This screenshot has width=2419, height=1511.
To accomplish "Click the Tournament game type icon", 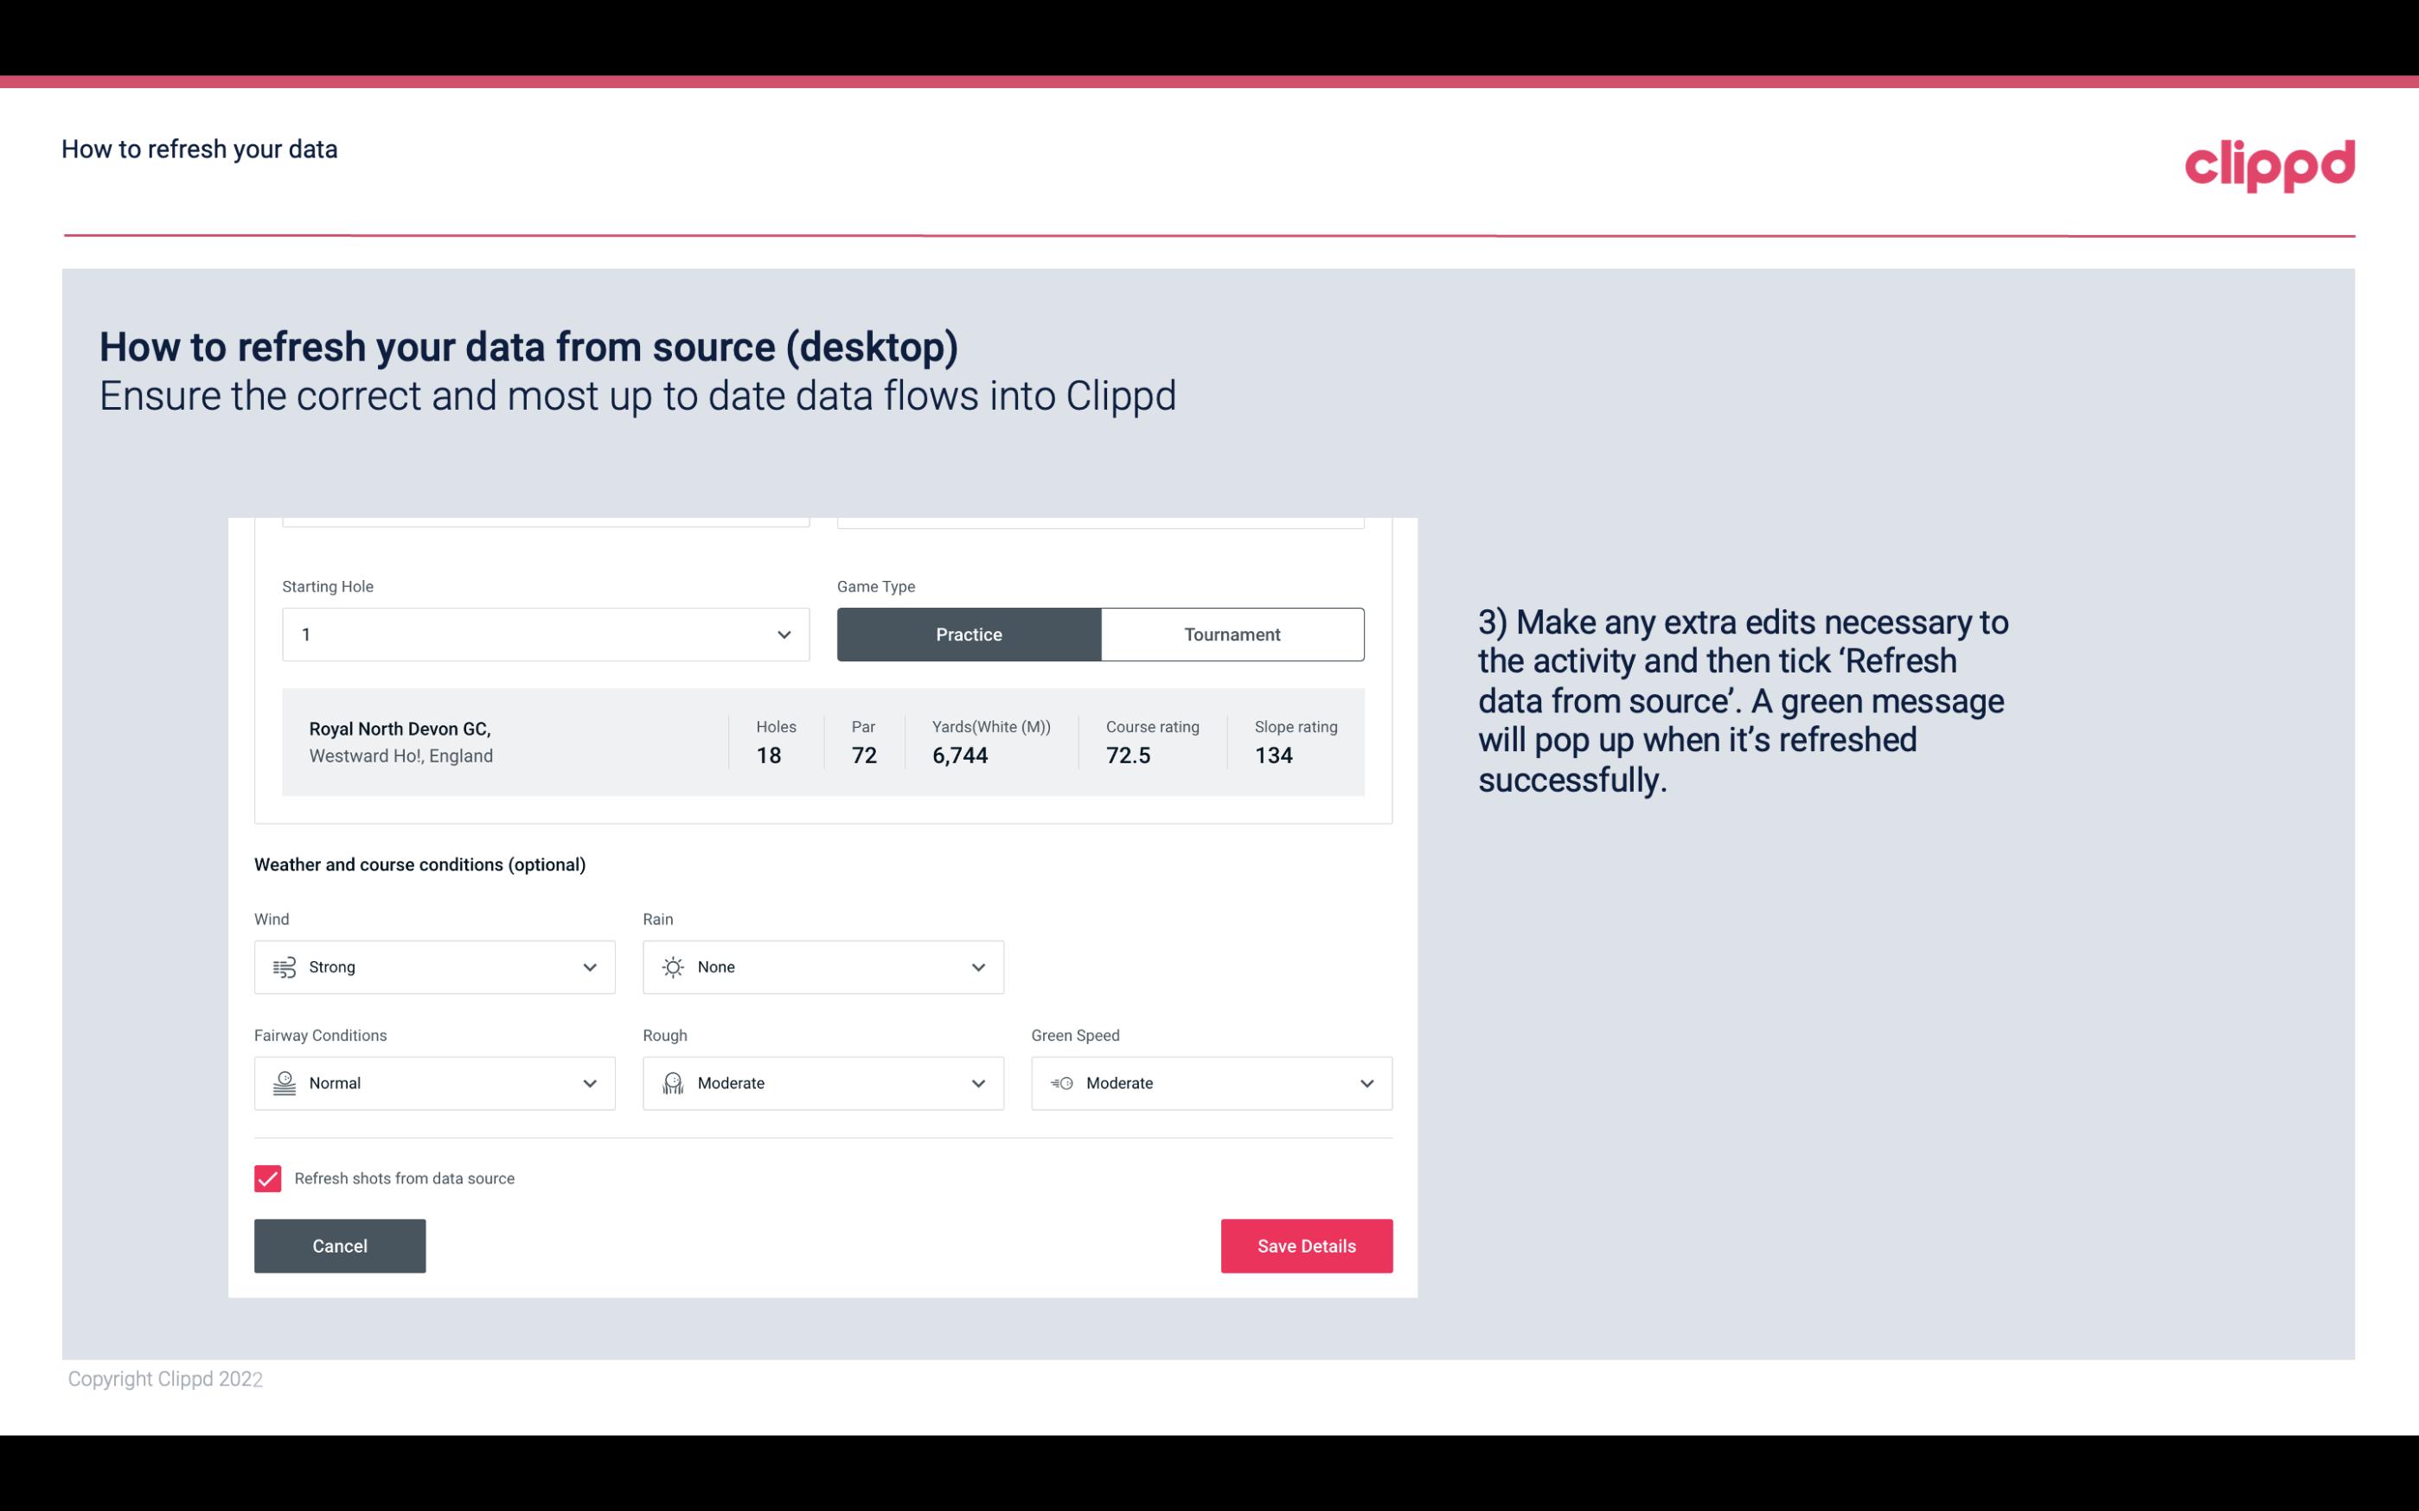I will (x=1232, y=634).
